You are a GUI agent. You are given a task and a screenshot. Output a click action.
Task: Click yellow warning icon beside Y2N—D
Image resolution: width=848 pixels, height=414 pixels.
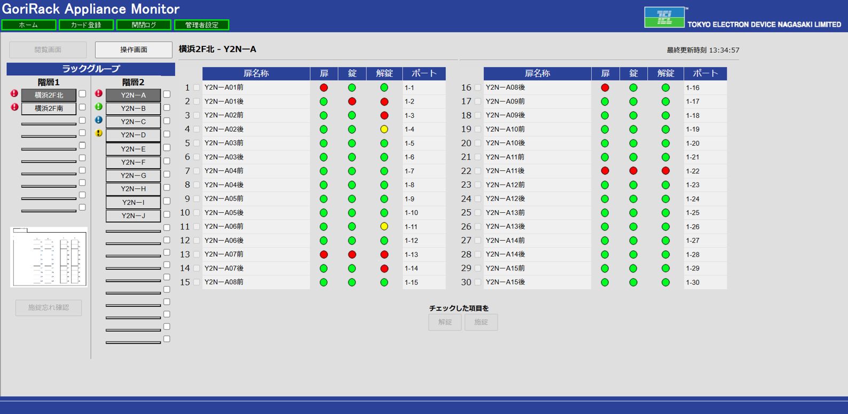pyautogui.click(x=99, y=133)
